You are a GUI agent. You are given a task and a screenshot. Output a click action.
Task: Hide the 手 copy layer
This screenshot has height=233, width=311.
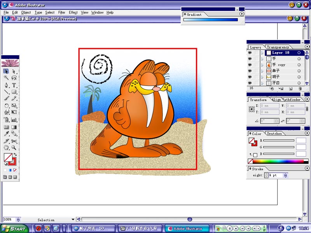[250, 65]
